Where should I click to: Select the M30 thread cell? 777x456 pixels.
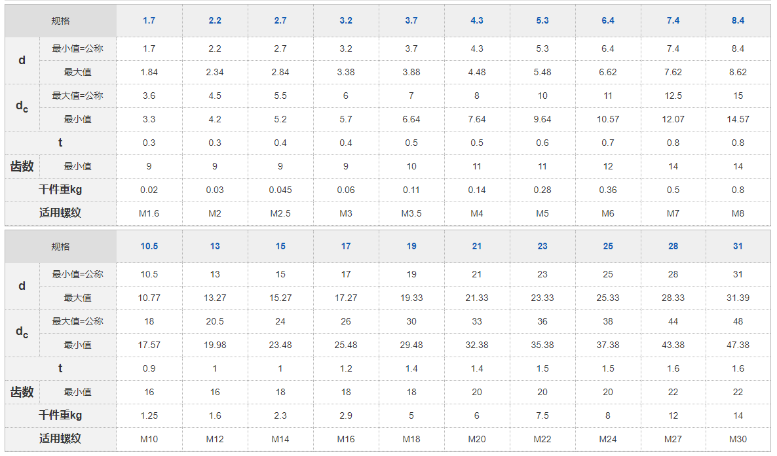pyautogui.click(x=738, y=439)
